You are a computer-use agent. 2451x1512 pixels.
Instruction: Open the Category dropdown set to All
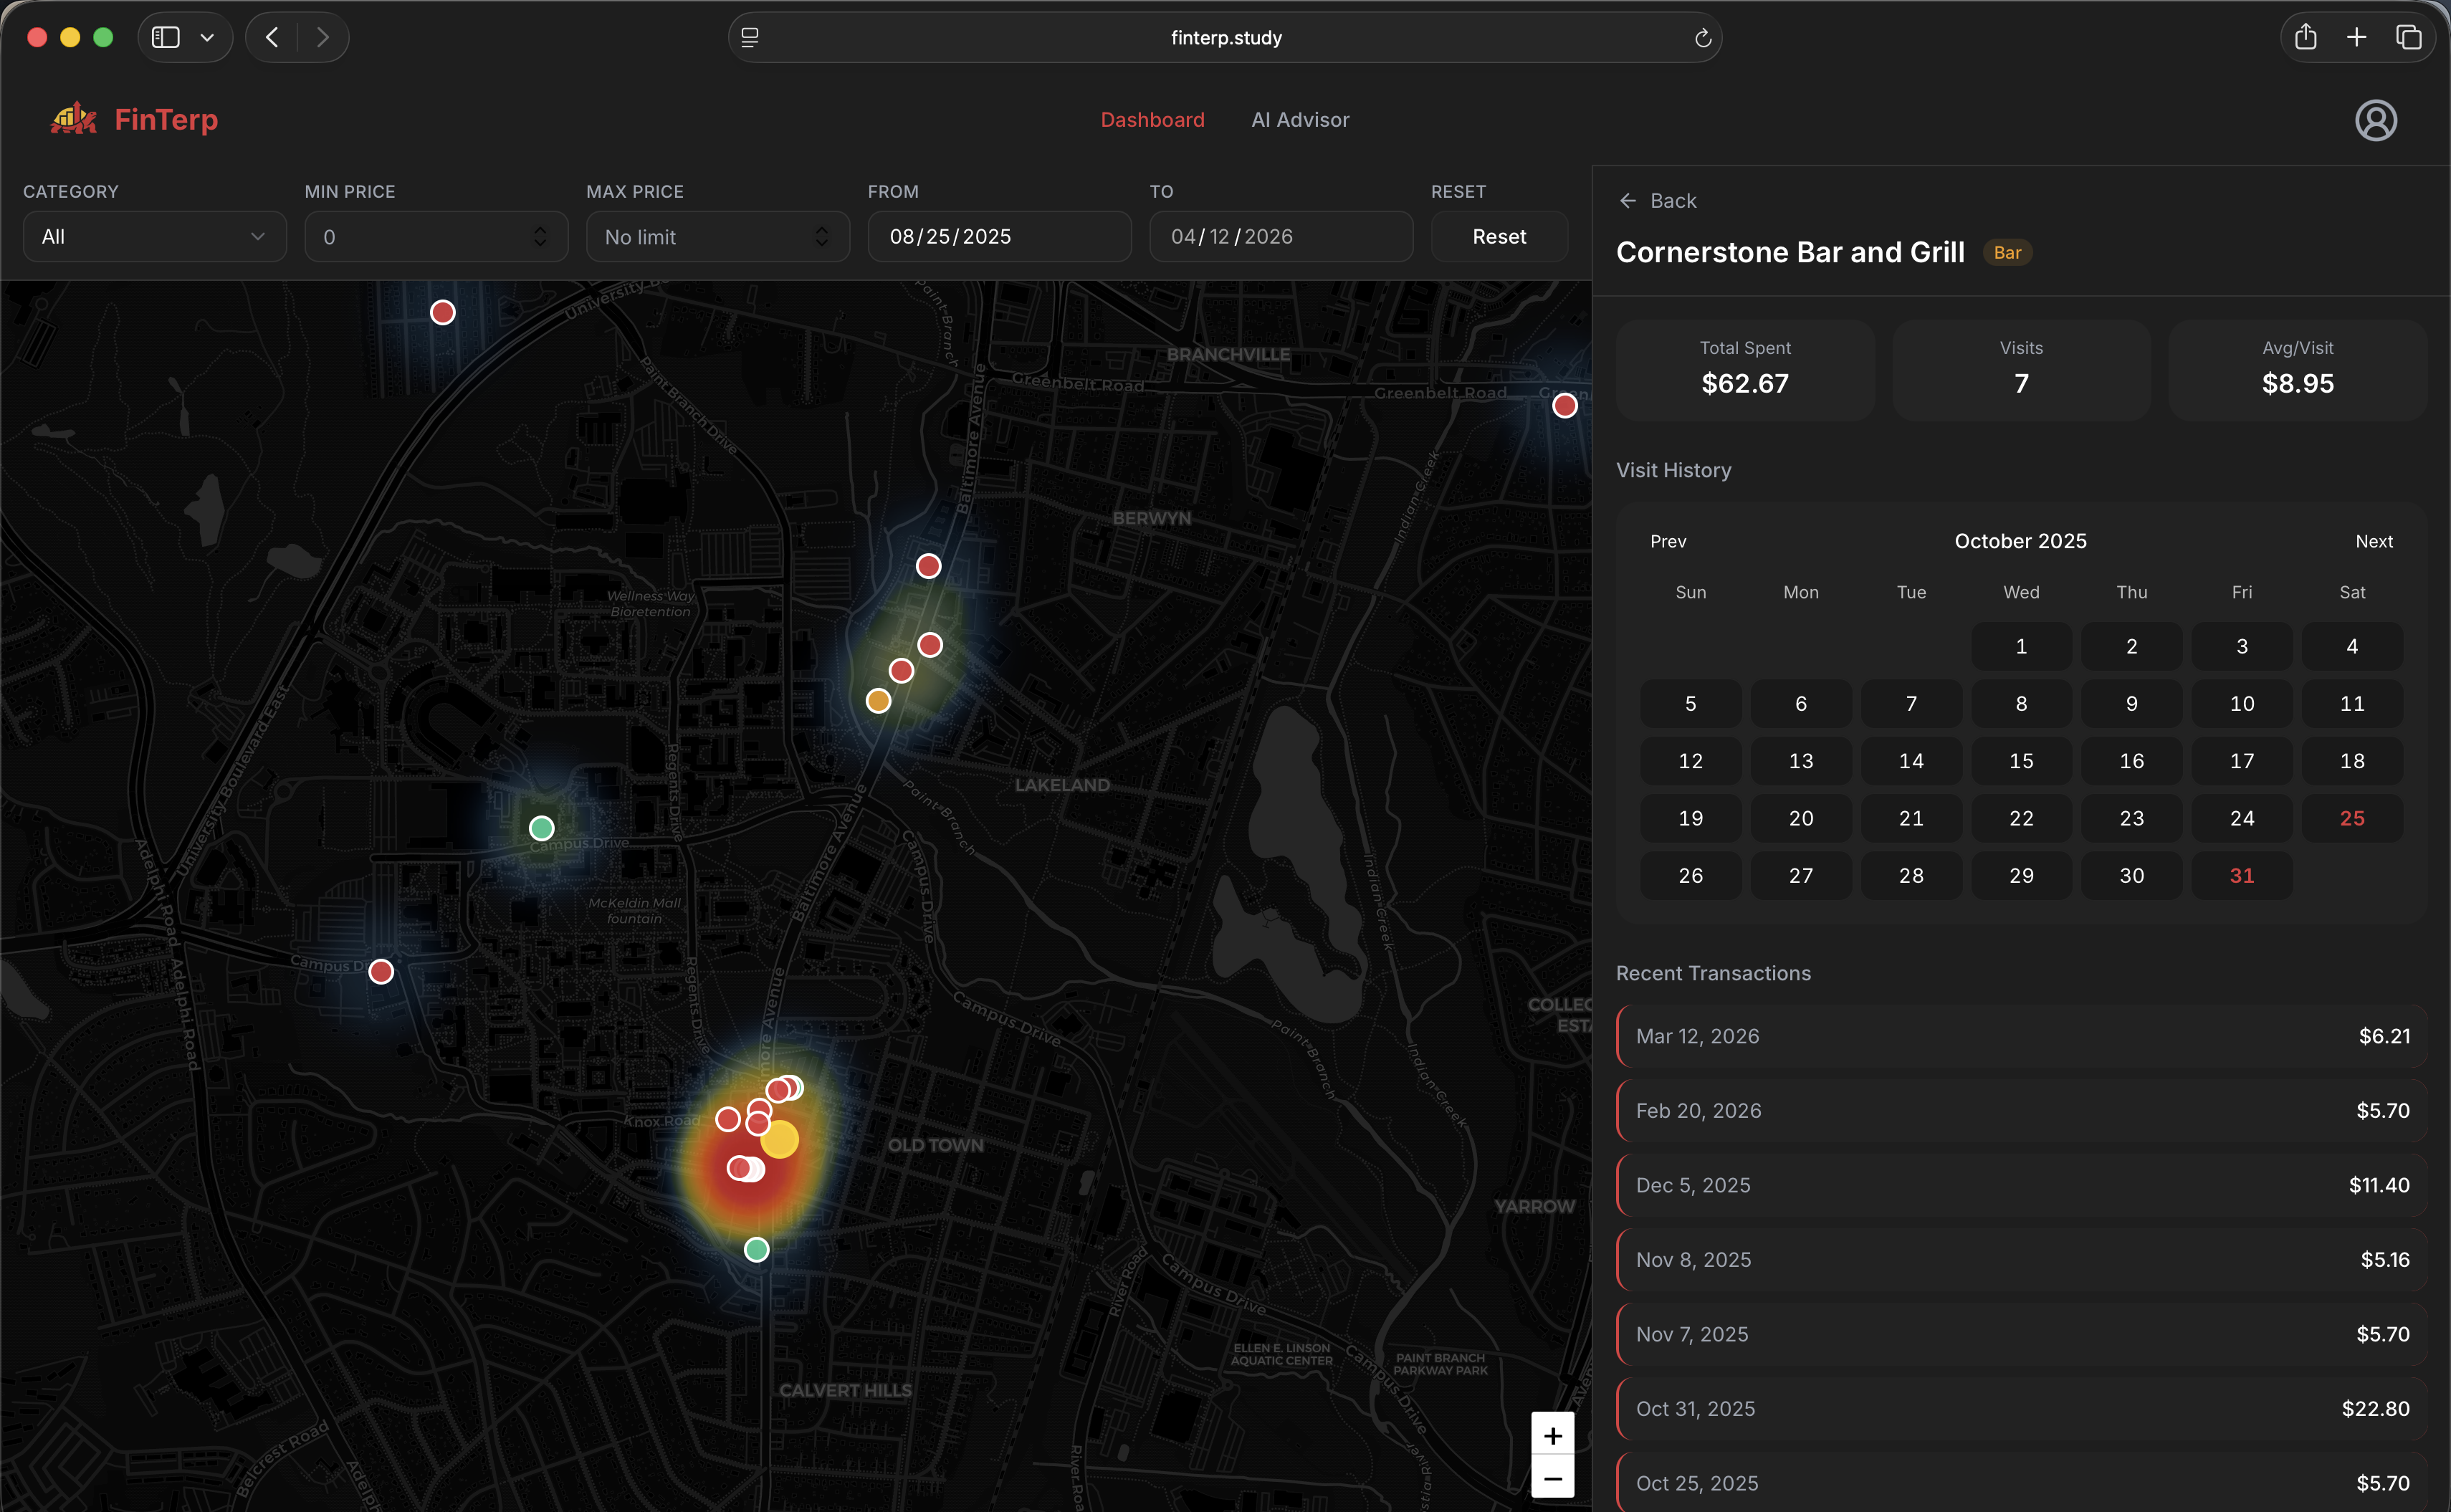pyautogui.click(x=154, y=237)
